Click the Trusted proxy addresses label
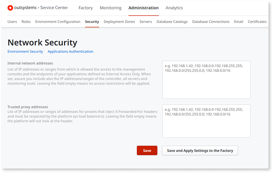Image resolution: width=273 pixels, height=173 pixels. point(28,107)
